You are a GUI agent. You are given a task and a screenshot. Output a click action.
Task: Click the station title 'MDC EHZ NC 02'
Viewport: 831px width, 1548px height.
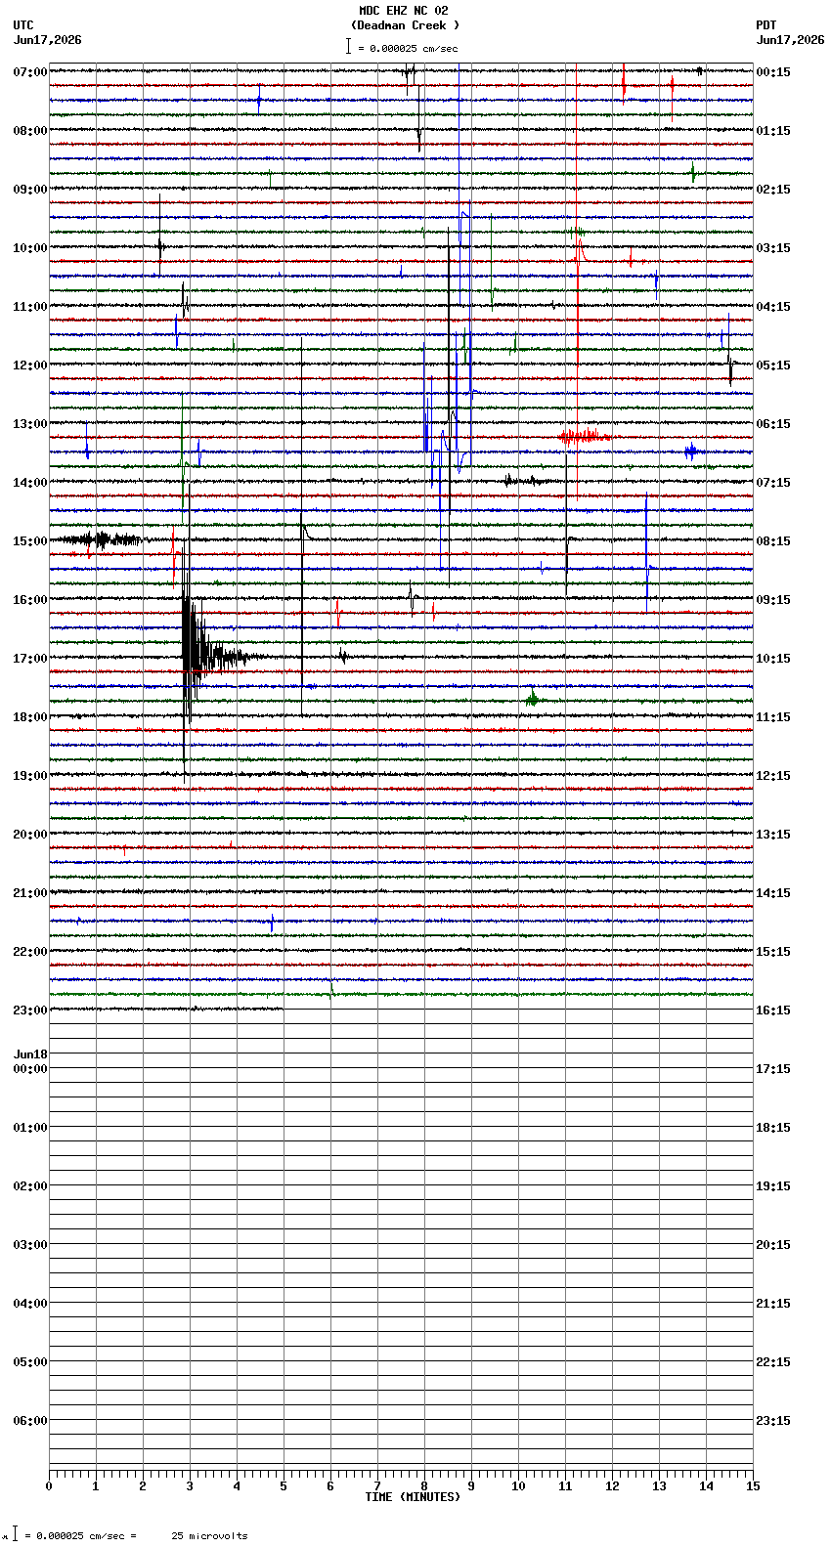(x=404, y=11)
